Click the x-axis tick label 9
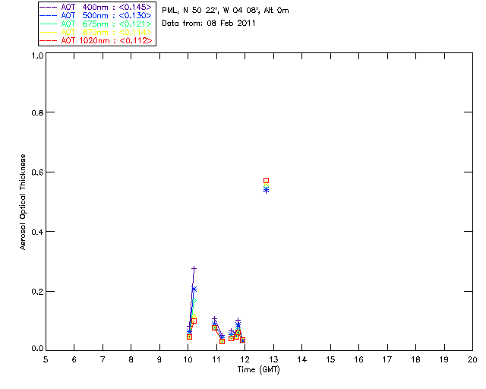486x389 pixels. [159, 359]
